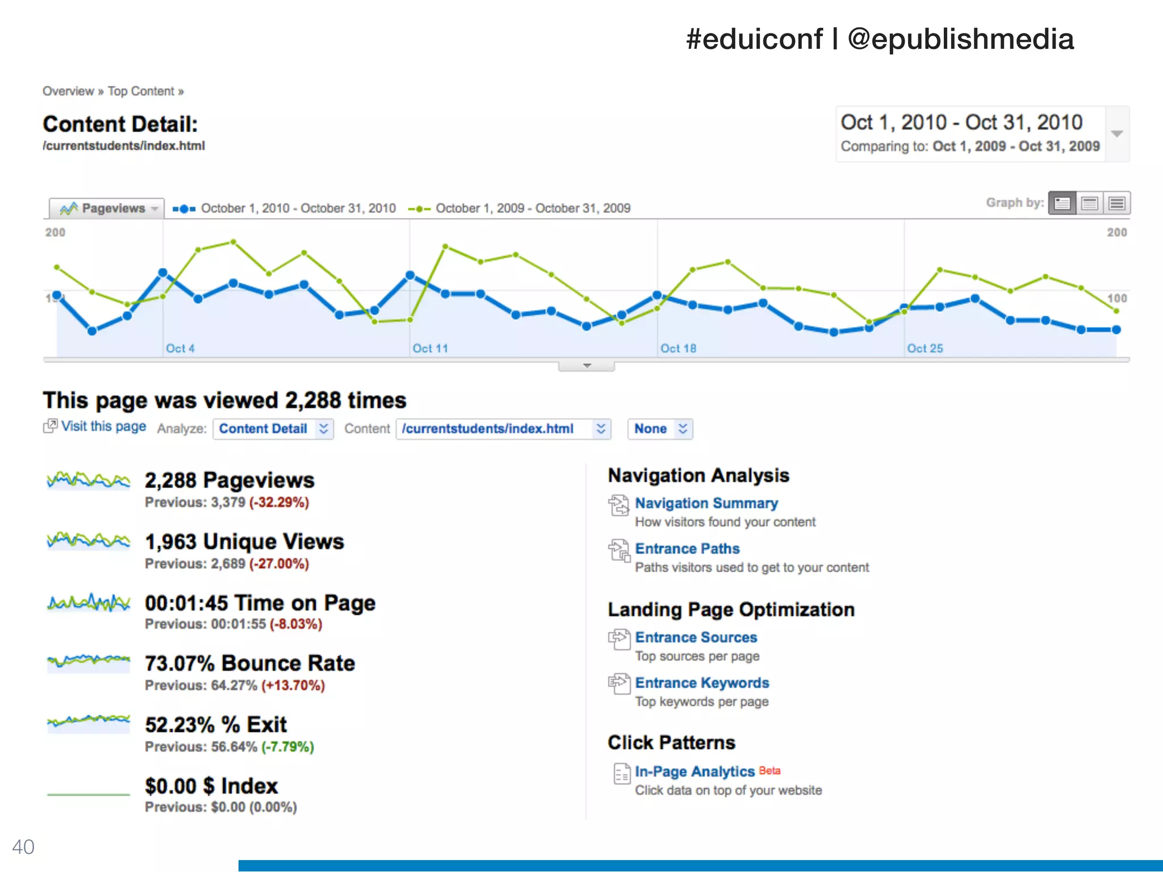Click the Entrance Keywords icon
This screenshot has width=1163, height=872.
click(619, 684)
